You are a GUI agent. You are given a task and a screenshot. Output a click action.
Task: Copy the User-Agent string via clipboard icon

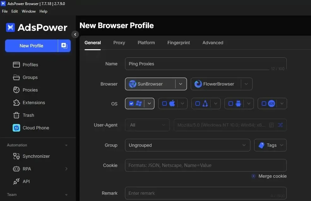coord(272,125)
